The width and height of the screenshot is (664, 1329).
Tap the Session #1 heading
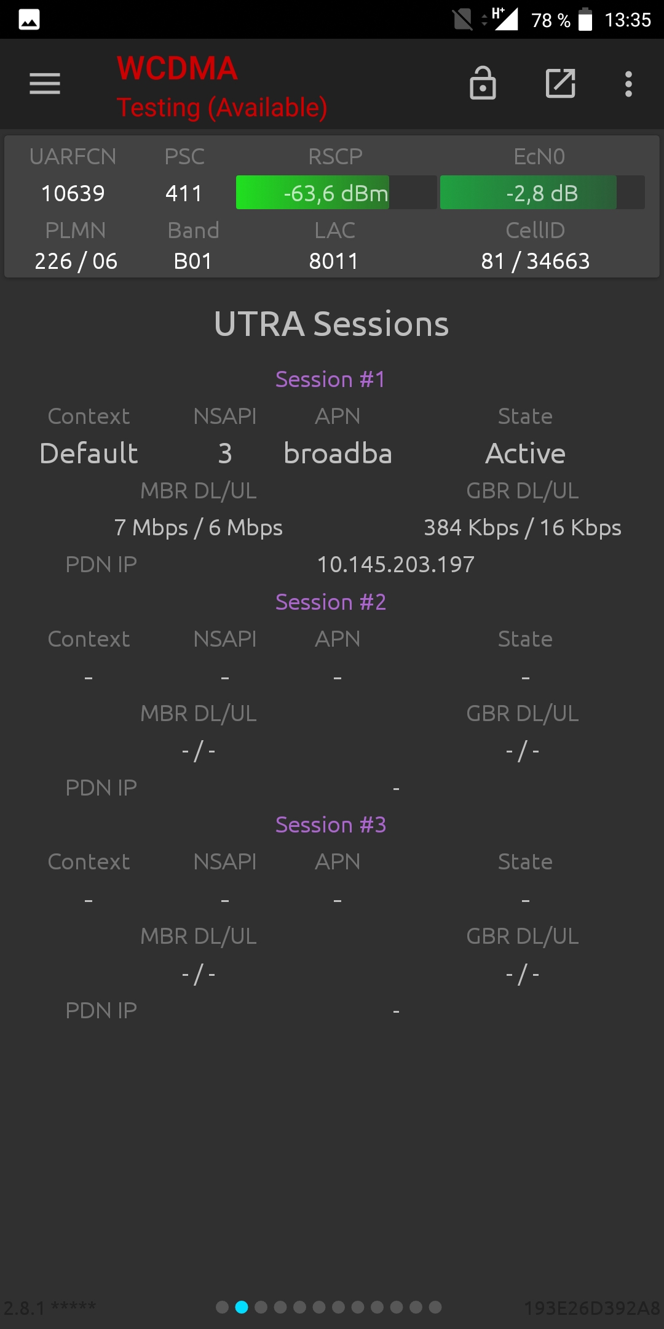point(331,380)
